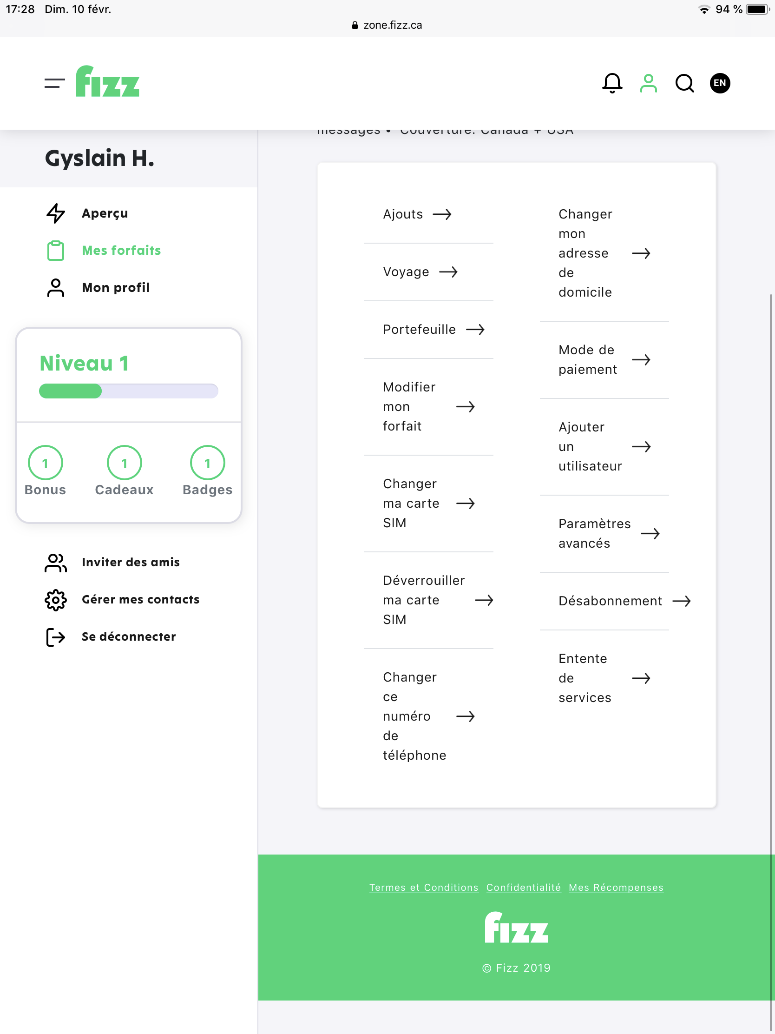Click the Badges counter circle
Screen dimensions: 775x1034
click(x=207, y=462)
